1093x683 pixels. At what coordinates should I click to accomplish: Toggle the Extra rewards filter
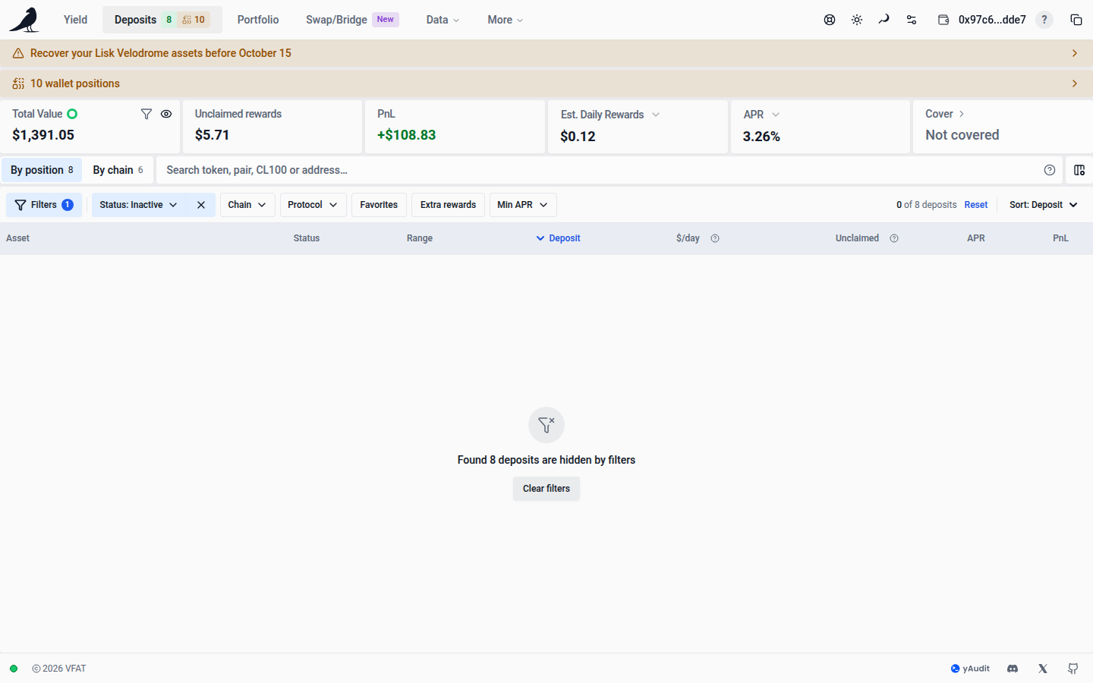448,205
